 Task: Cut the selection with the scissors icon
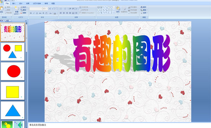click(x=7, y=7)
